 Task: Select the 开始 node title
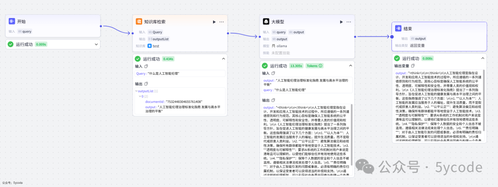21,22
